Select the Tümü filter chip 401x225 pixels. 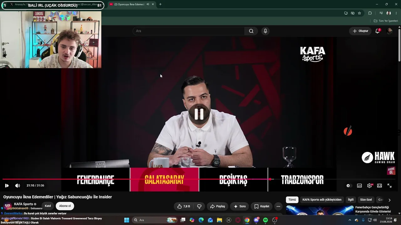pyautogui.click(x=292, y=200)
